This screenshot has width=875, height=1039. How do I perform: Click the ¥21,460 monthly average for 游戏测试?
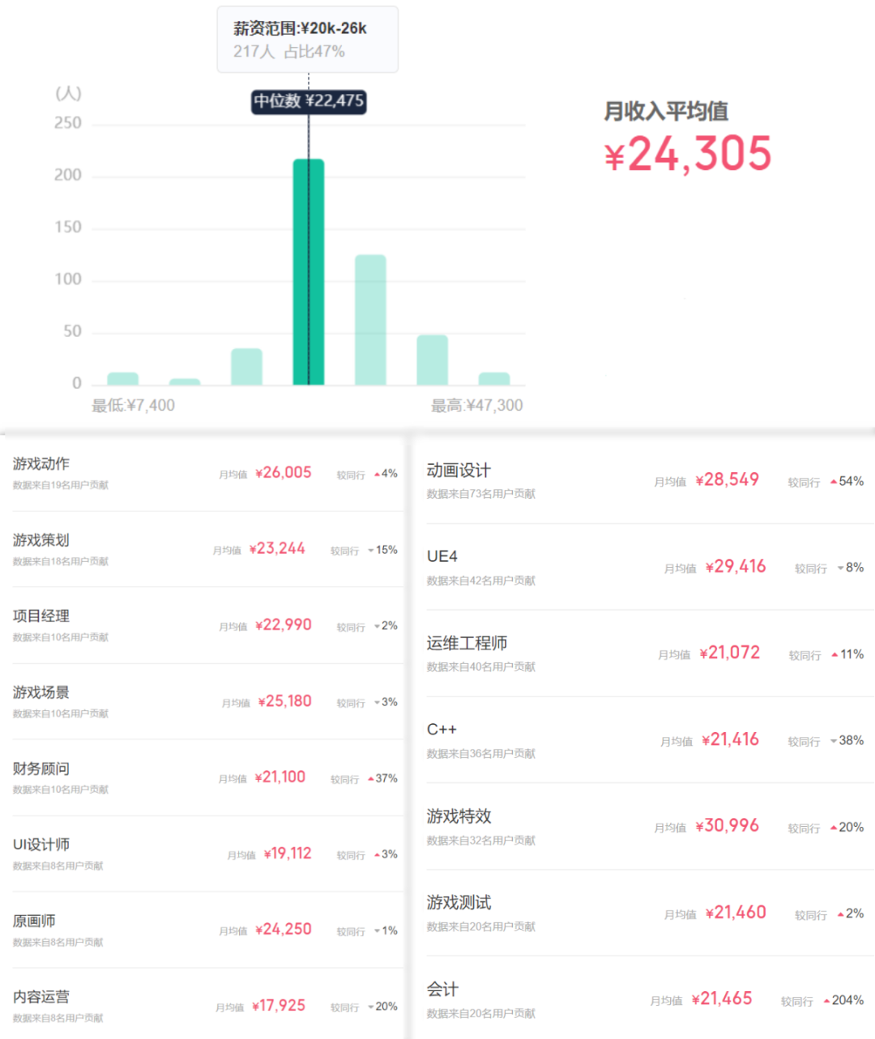[x=736, y=913]
